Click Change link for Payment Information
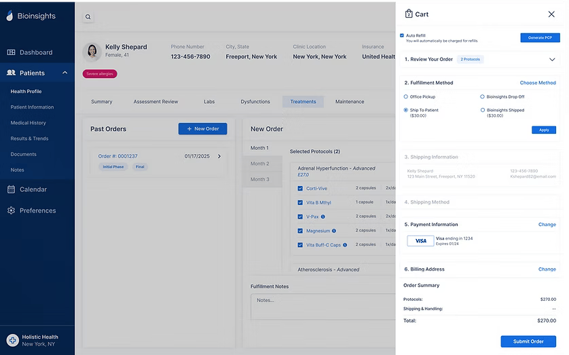 (x=547, y=225)
